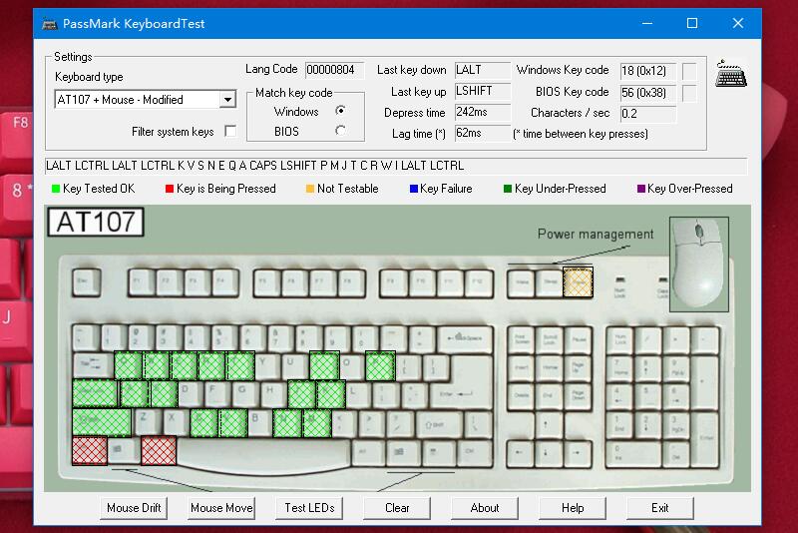Viewport: 798px width, 533px height.
Task: Click the BIOS Key code field 56 (0x38)
Action: pos(647,93)
